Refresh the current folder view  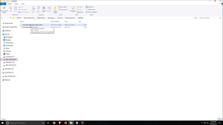tap(196, 18)
